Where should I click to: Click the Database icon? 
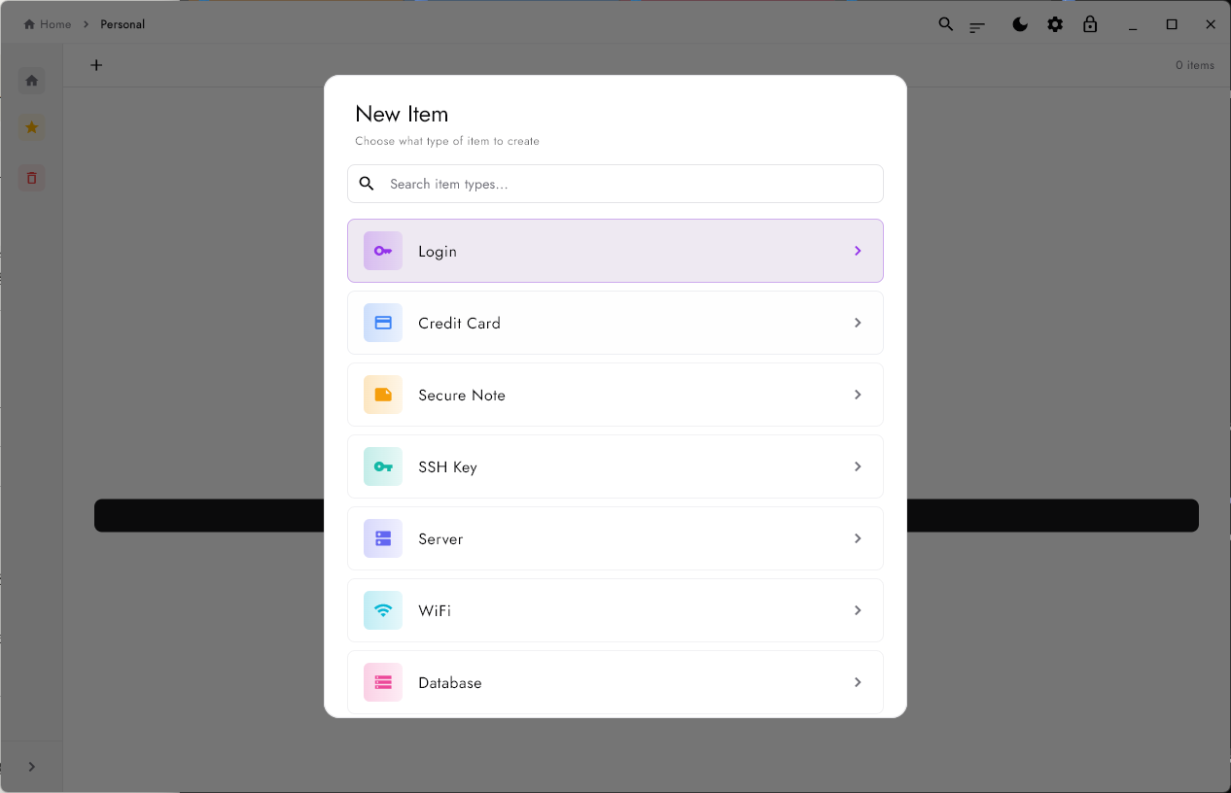pos(383,682)
